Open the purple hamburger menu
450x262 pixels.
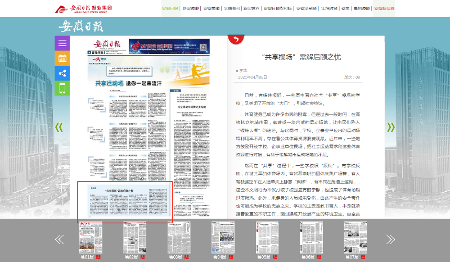tap(62, 43)
